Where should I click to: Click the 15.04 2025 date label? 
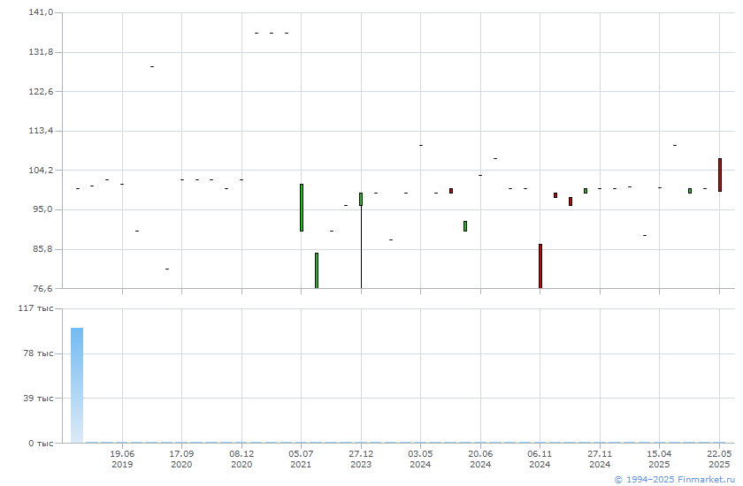tap(659, 459)
